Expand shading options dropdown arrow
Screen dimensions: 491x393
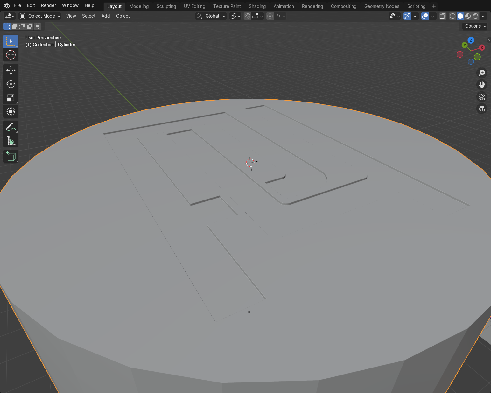483,16
